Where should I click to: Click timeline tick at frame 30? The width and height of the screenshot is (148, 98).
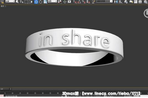point(43,93)
